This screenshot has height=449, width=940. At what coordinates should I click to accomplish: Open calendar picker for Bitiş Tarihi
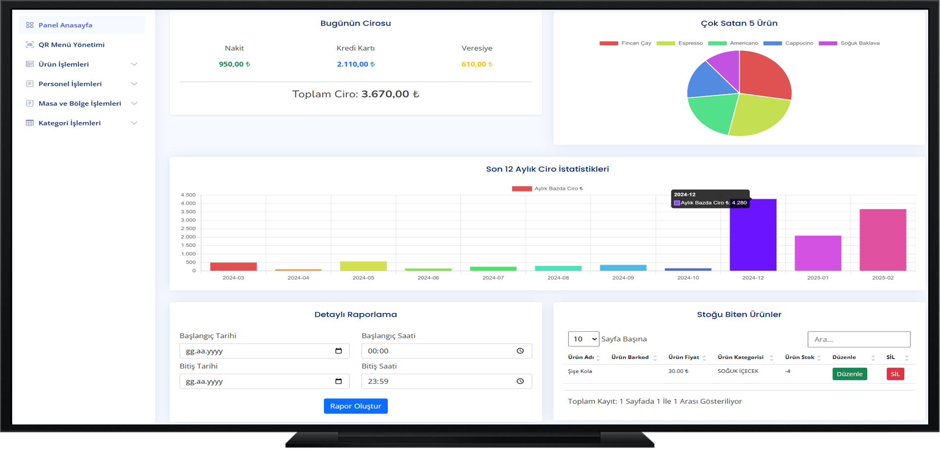(x=338, y=381)
